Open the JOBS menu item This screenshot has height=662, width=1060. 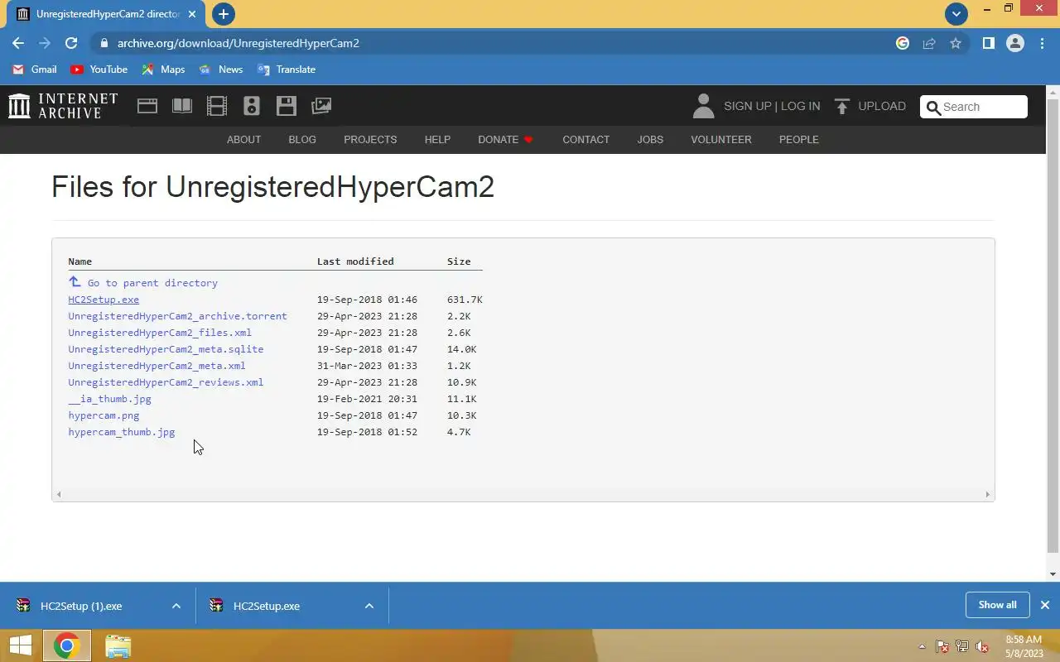point(650,139)
